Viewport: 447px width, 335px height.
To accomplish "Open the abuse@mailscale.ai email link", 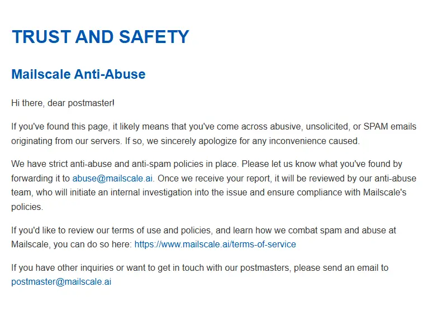I will coord(112,178).
